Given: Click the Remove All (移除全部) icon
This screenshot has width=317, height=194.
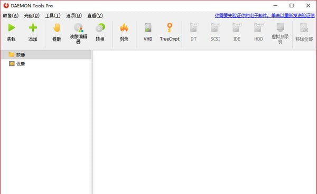Looking at the screenshot, I should 304,28.
